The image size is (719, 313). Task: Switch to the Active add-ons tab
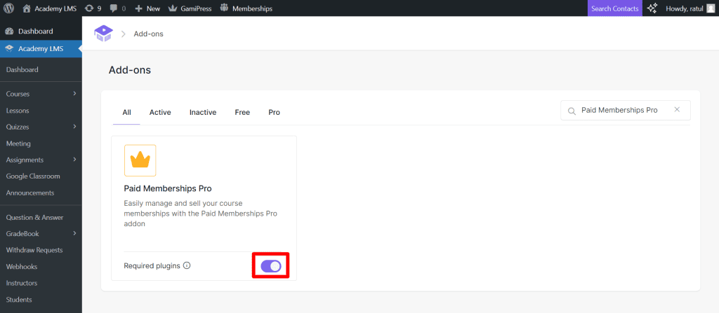[x=160, y=112]
